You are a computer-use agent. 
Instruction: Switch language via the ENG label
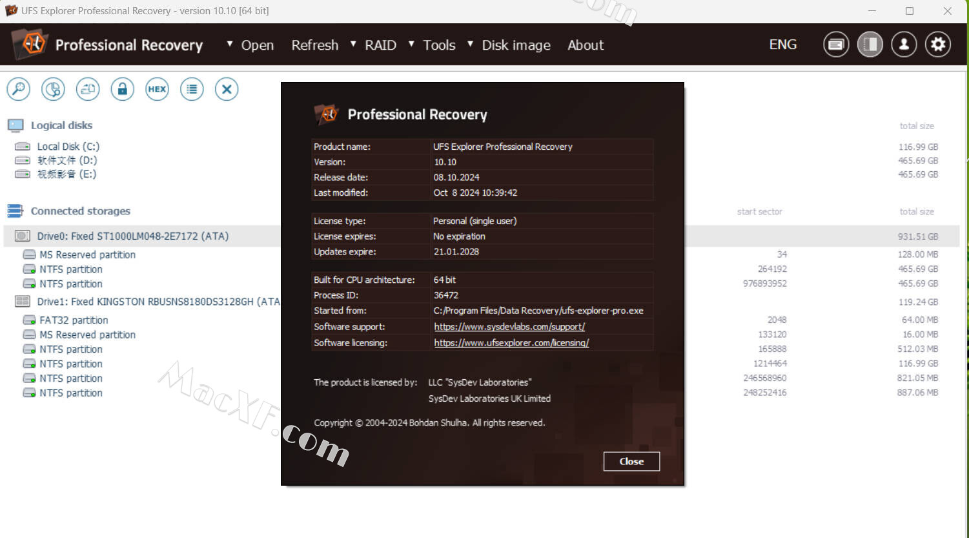pyautogui.click(x=782, y=45)
